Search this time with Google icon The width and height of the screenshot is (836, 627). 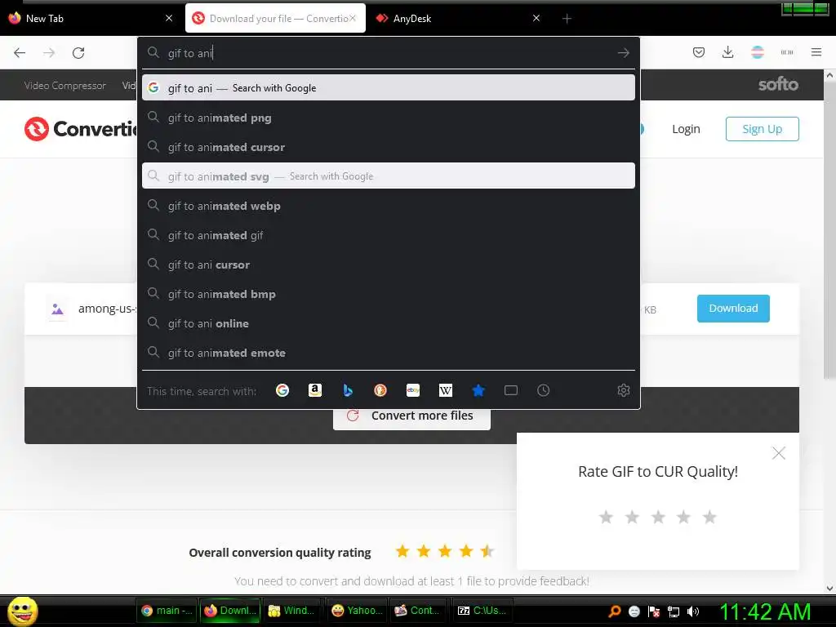[282, 390]
